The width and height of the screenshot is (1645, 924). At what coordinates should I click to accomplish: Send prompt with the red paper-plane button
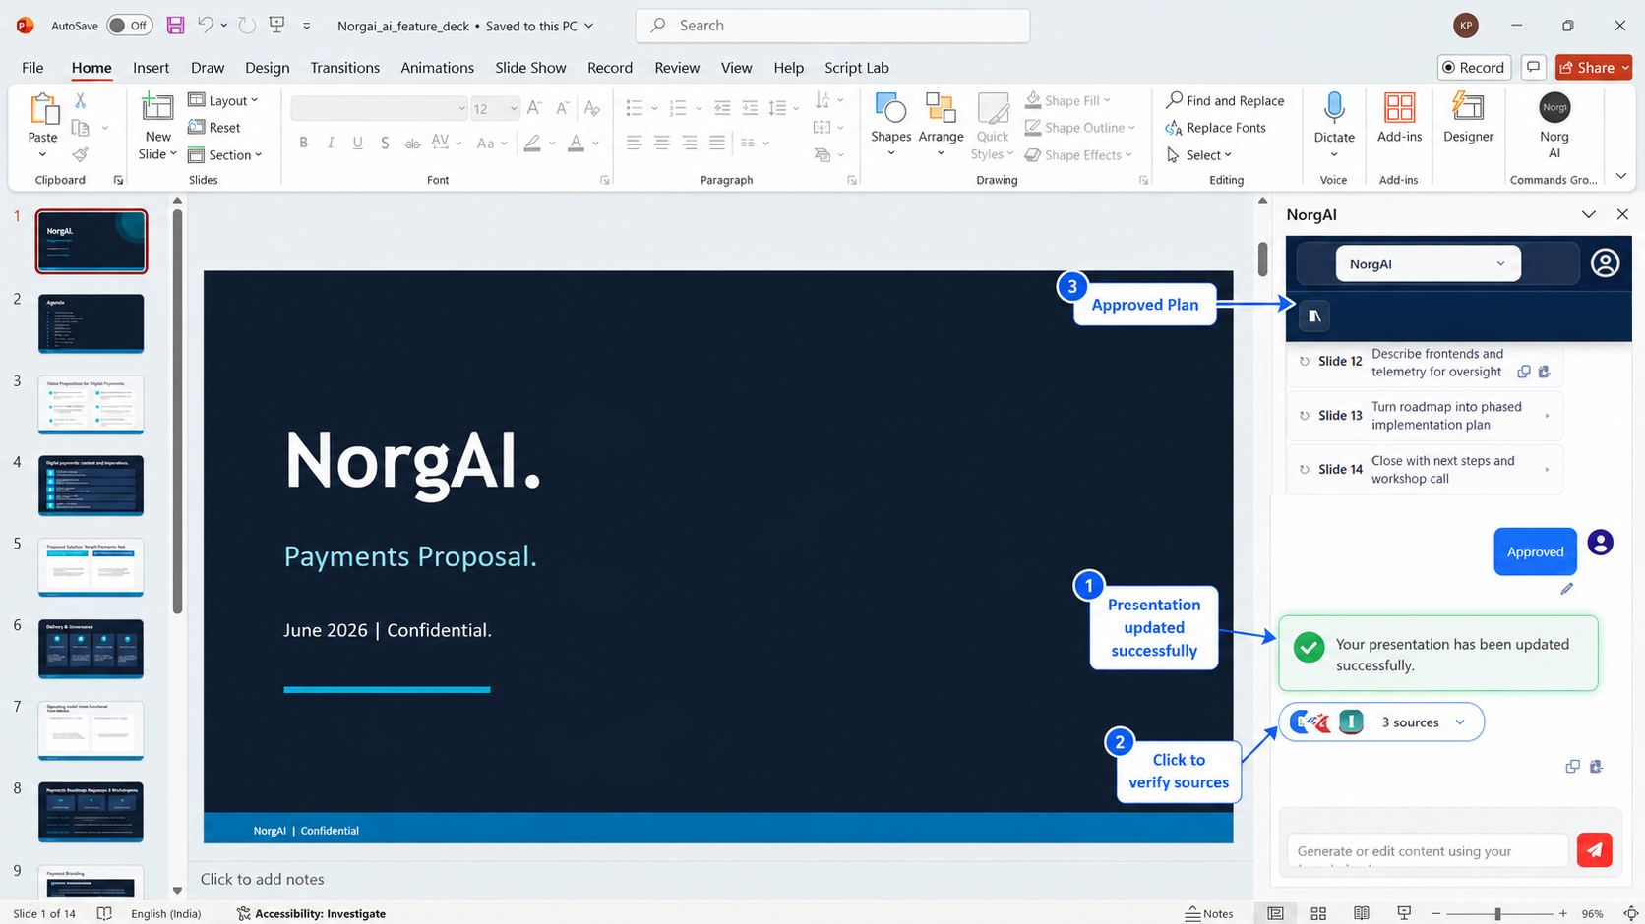coord(1594,849)
